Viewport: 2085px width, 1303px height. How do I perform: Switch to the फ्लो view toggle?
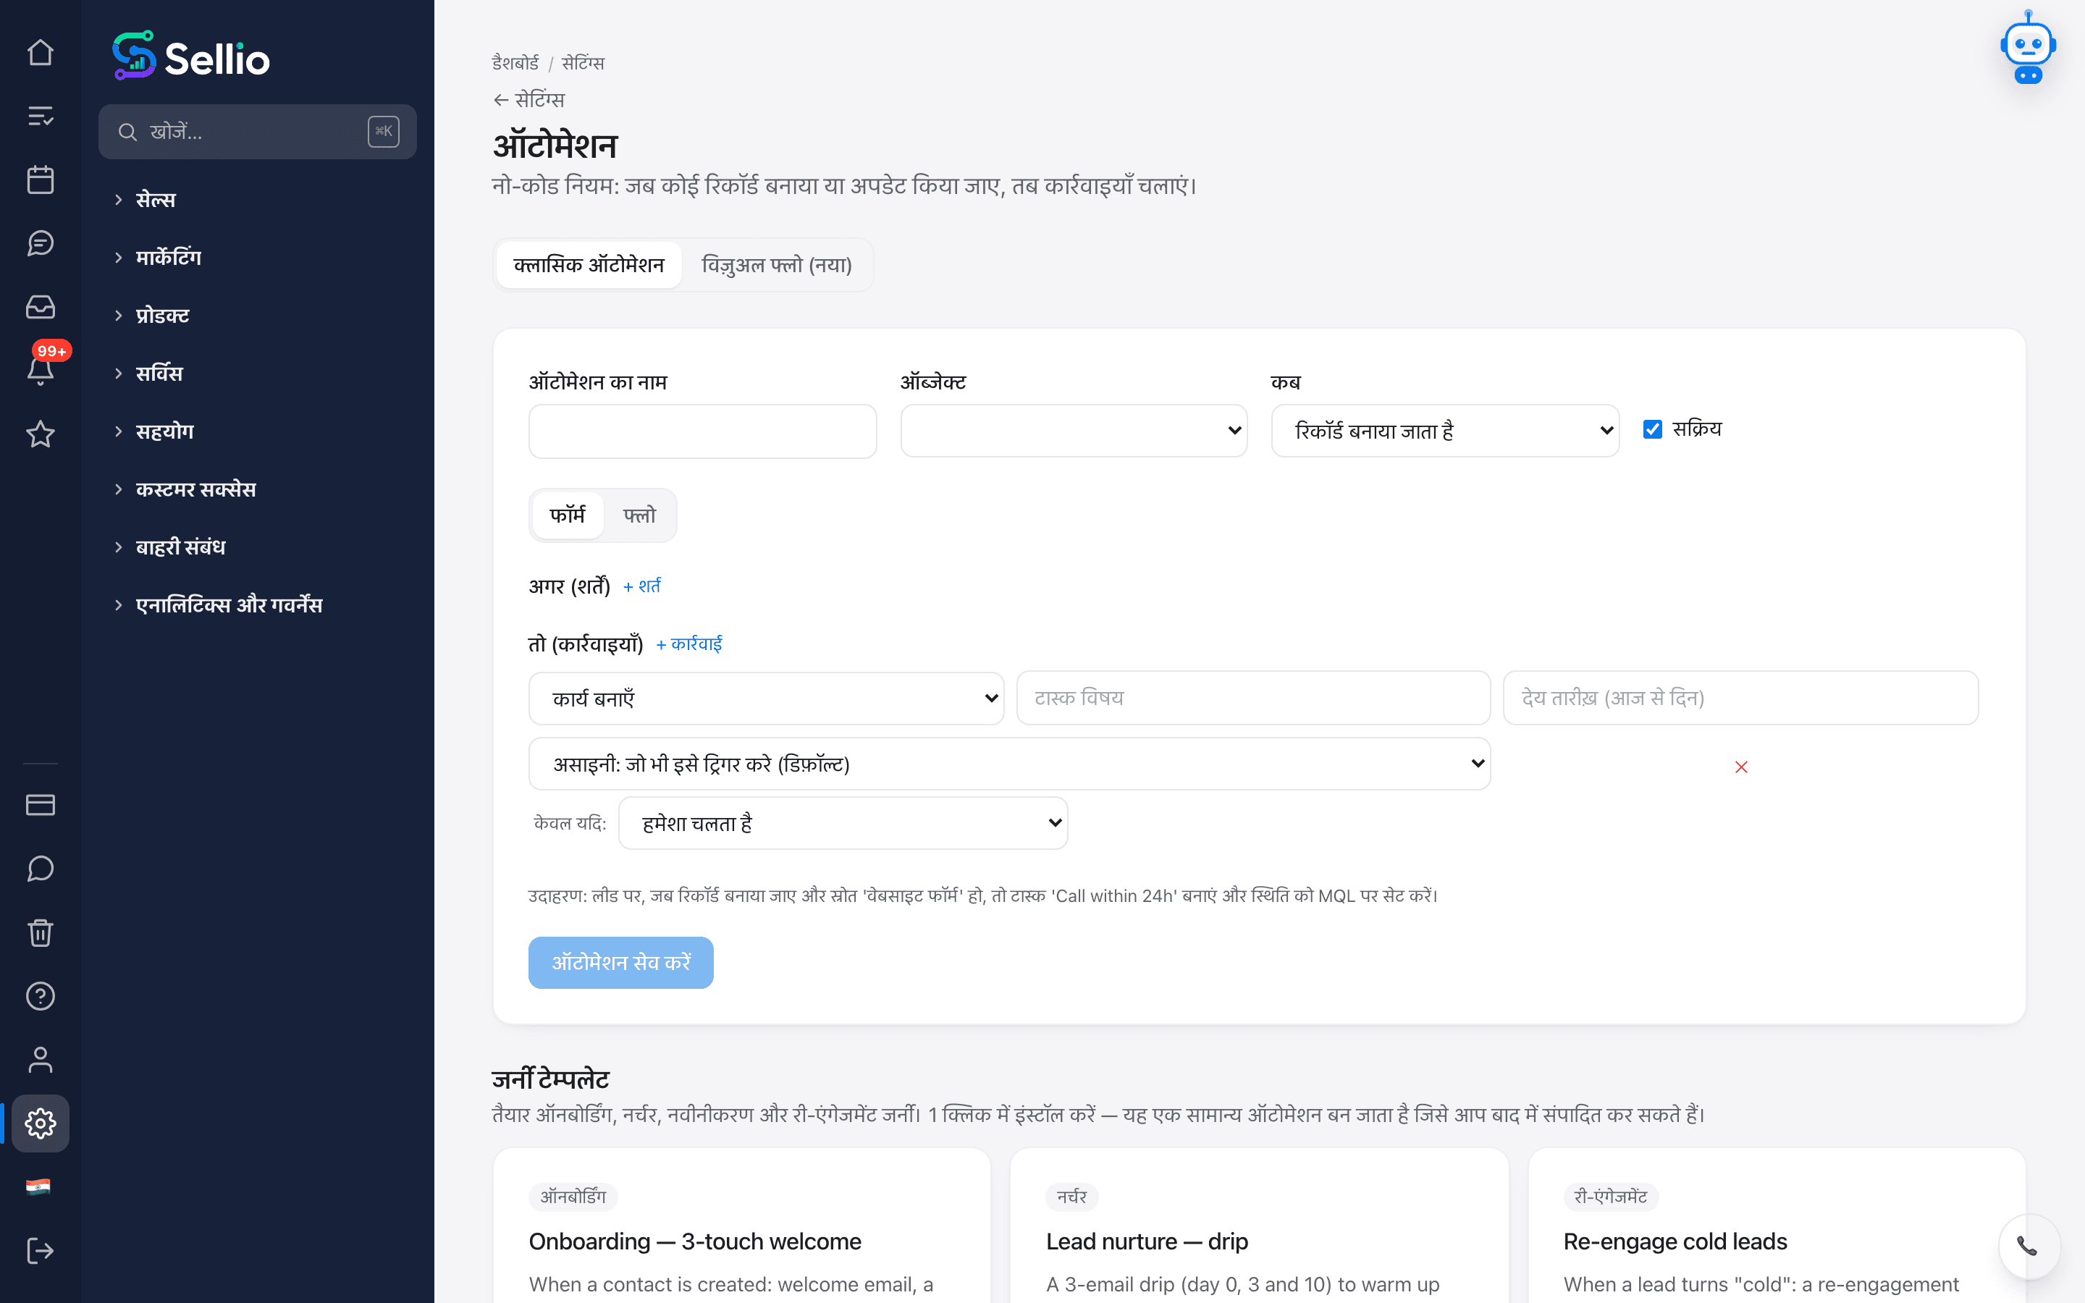pyautogui.click(x=639, y=515)
